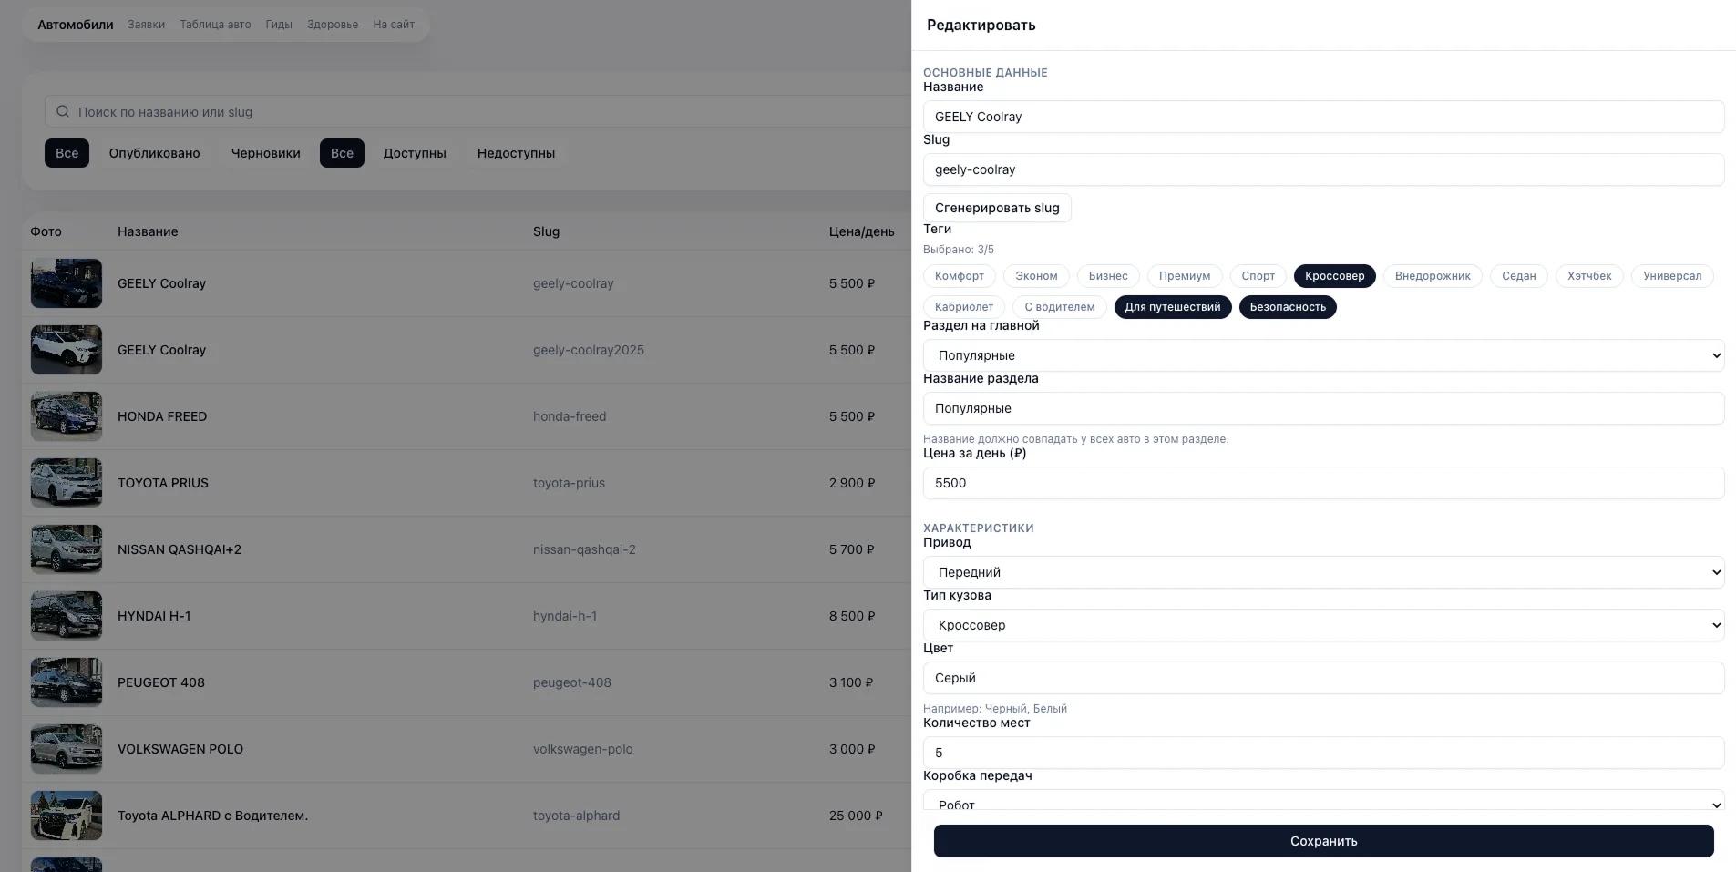This screenshot has width=1736, height=872.
Task: Go to the Таблица авто tab
Action: click(x=215, y=25)
